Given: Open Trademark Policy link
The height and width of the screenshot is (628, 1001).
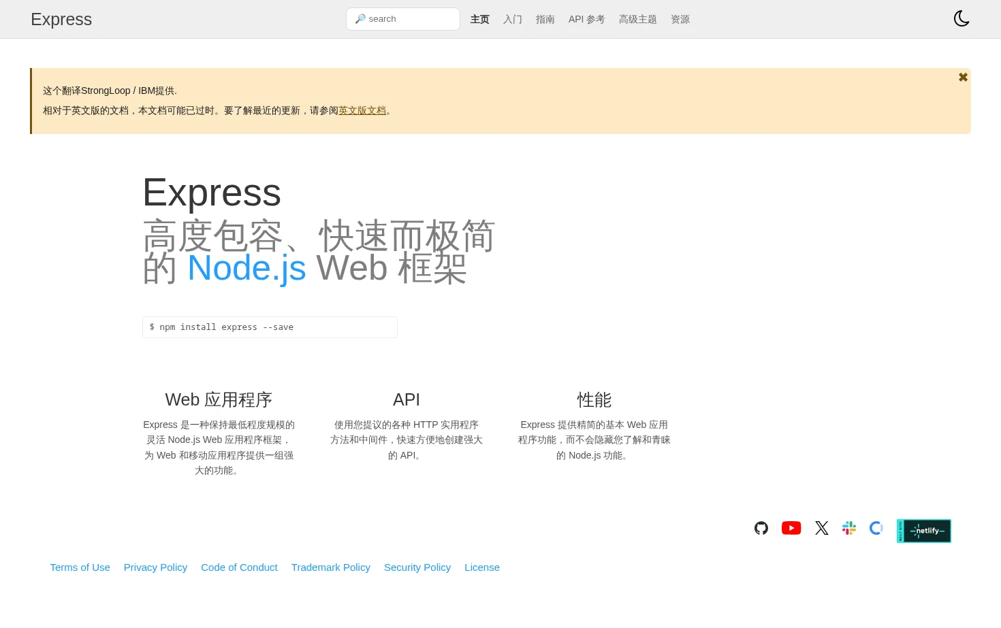Looking at the screenshot, I should [x=331, y=567].
